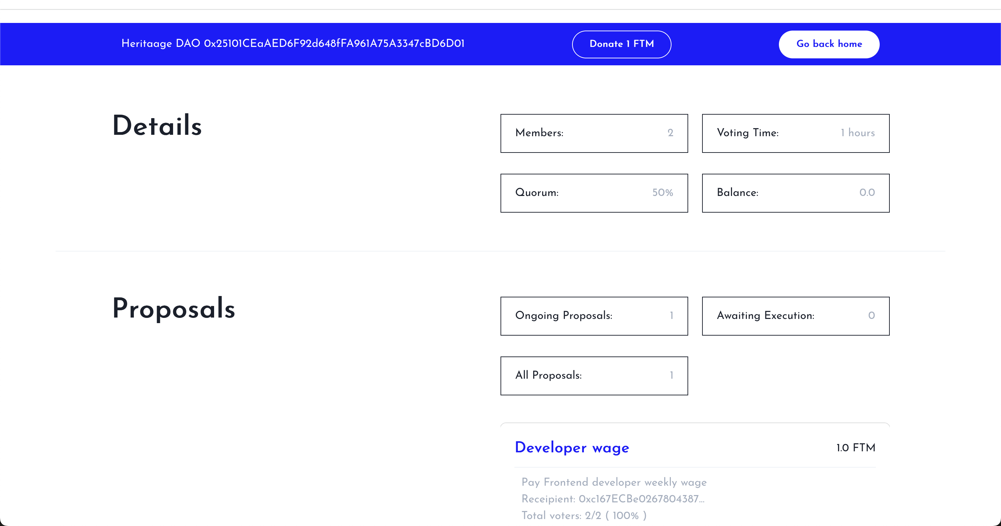
Task: Select the Ongoing Proposals counter box
Action: tap(594, 315)
